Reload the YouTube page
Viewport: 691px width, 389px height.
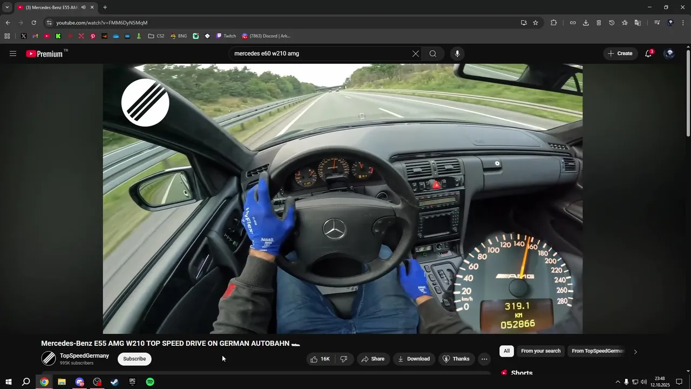tap(33, 23)
